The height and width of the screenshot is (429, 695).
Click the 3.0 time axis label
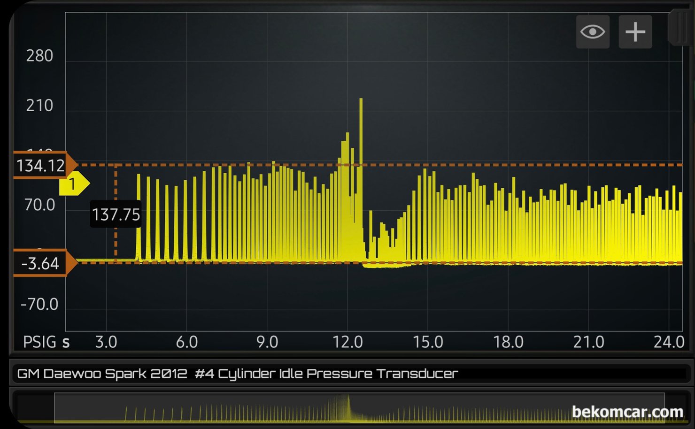pyautogui.click(x=106, y=342)
